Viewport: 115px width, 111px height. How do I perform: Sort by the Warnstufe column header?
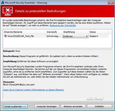(x=54, y=32)
